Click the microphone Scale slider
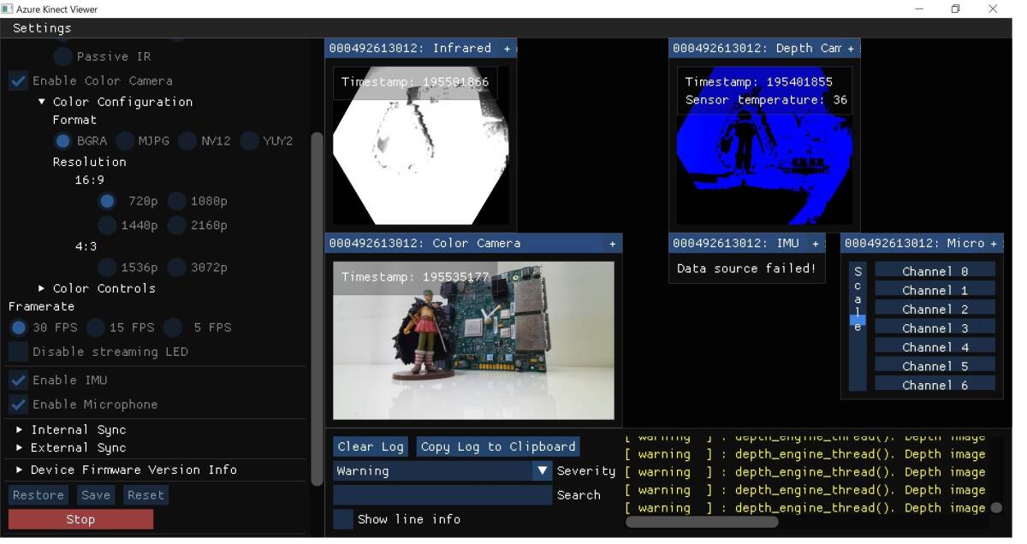The width and height of the screenshot is (1027, 544). click(x=858, y=326)
